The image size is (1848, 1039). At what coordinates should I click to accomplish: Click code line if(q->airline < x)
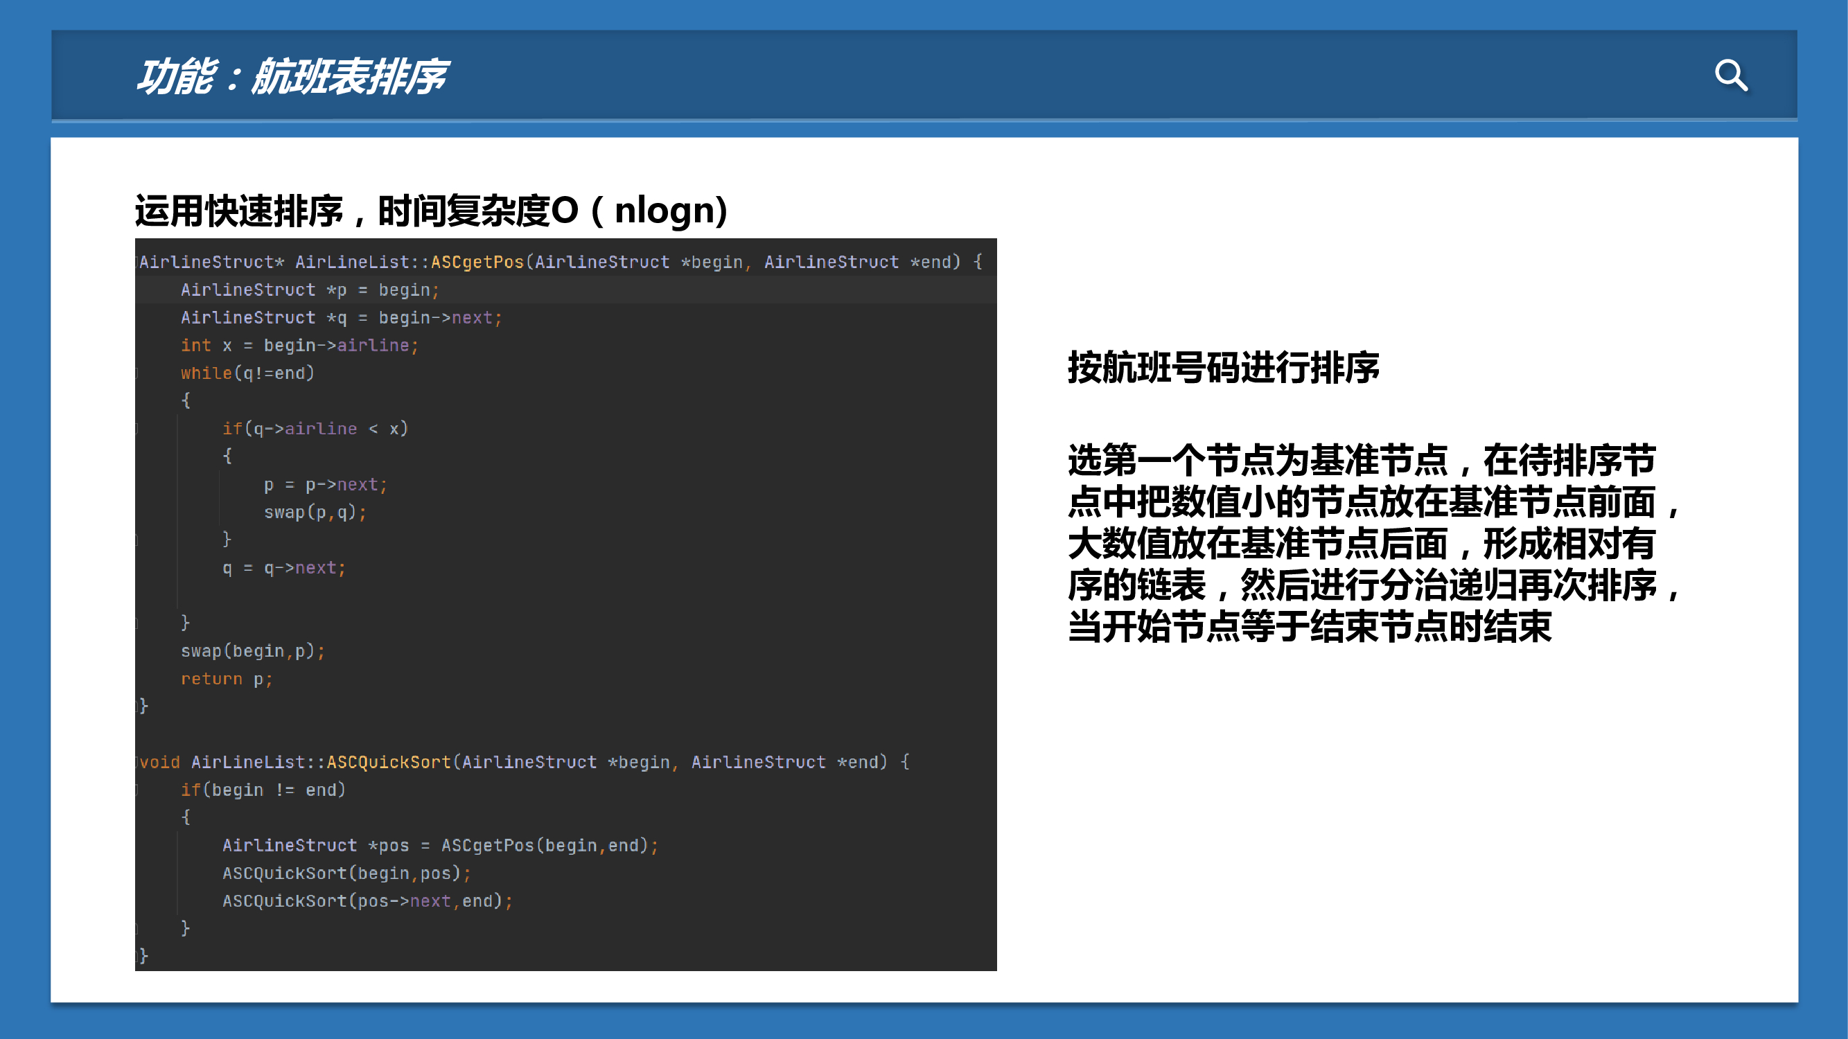[315, 429]
